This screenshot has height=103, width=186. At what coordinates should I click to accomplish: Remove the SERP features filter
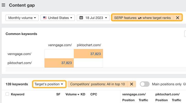(177, 18)
